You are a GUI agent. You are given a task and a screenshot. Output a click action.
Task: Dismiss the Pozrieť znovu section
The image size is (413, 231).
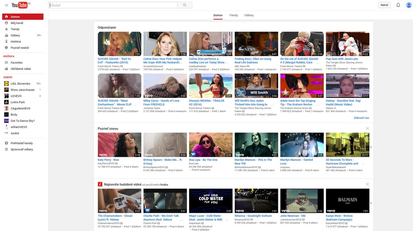click(367, 128)
